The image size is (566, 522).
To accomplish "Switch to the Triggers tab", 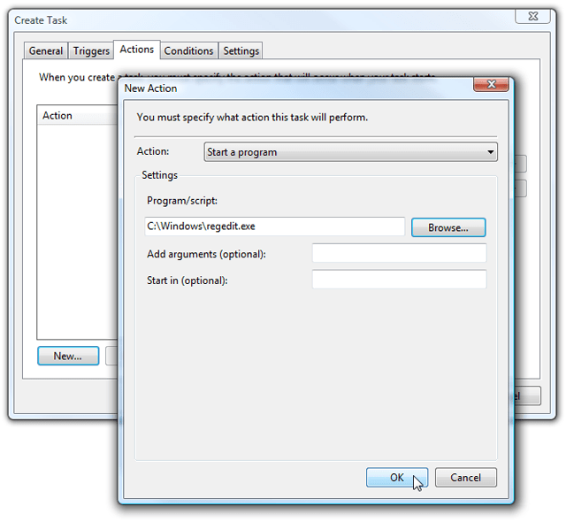I will (x=91, y=51).
